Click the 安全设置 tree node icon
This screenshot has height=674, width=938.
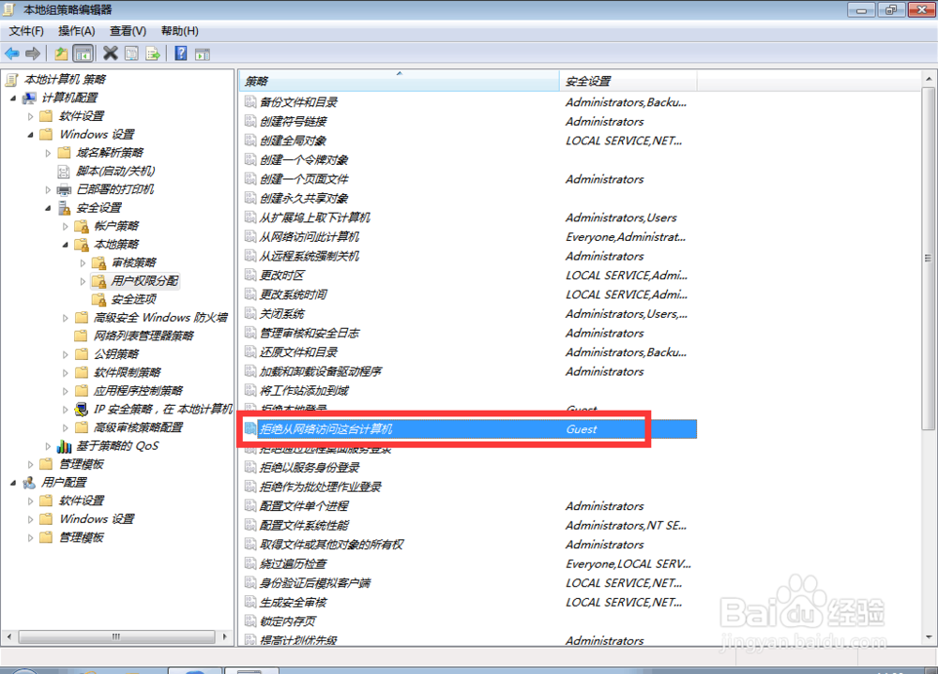64,207
